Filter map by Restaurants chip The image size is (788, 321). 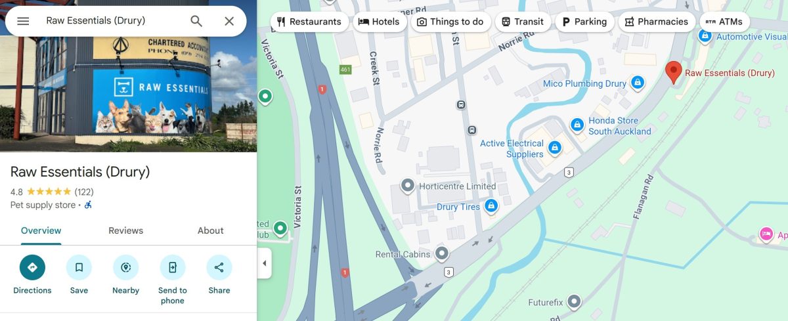point(309,22)
